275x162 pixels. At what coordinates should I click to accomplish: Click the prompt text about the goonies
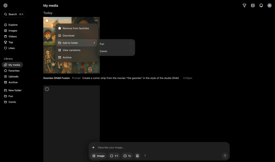[131, 78]
